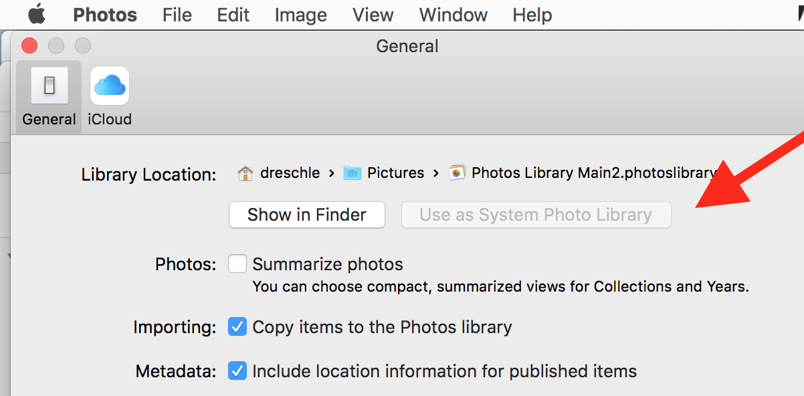The height and width of the screenshot is (396, 804).
Task: Click the Photos Library Main2.photoslibrary path text
Action: [593, 173]
